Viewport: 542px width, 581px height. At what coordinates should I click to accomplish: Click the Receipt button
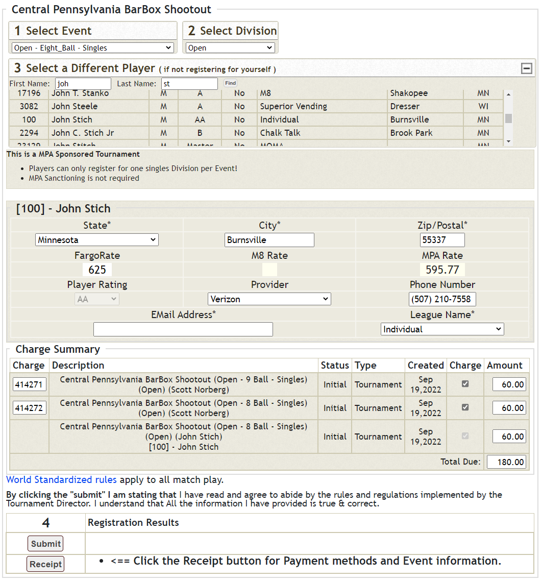point(45,564)
